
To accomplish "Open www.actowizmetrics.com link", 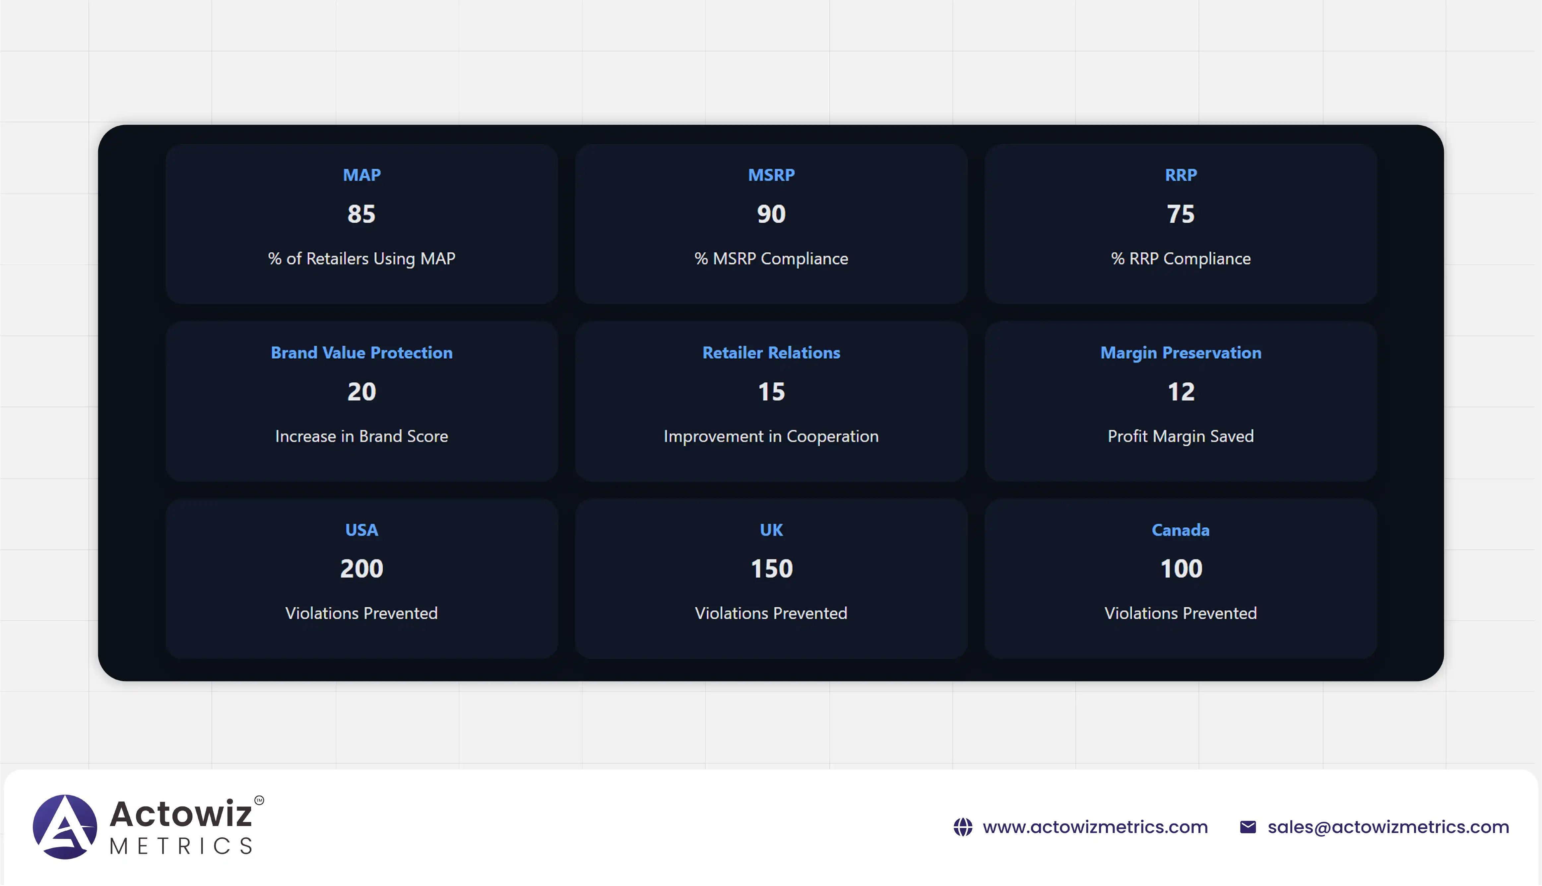I will click(1095, 827).
